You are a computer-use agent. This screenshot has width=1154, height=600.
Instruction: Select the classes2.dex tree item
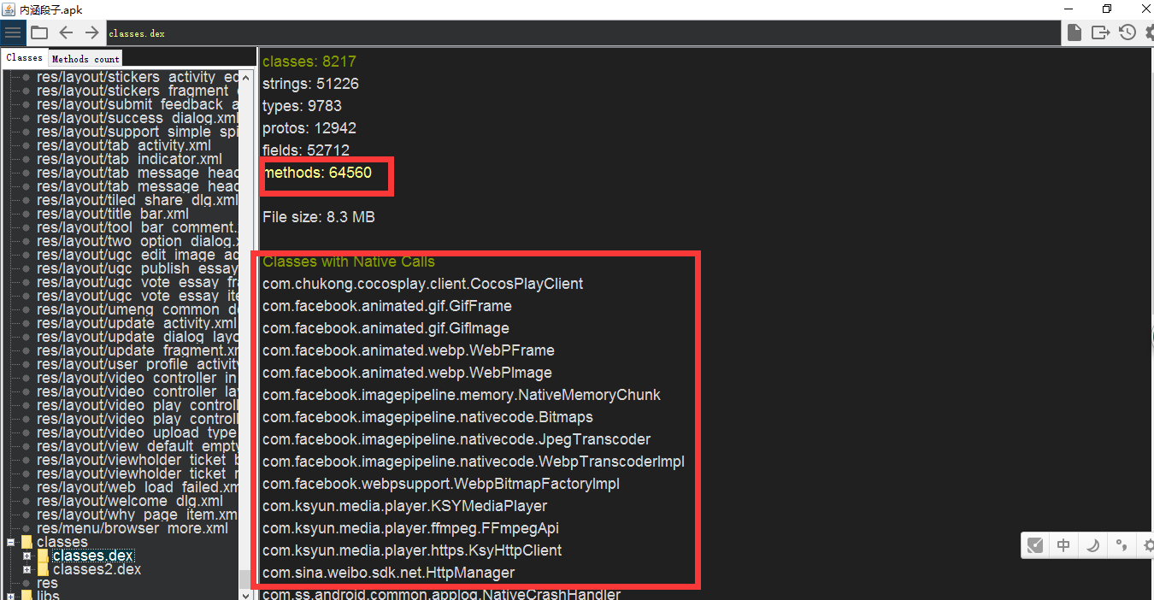(x=97, y=569)
